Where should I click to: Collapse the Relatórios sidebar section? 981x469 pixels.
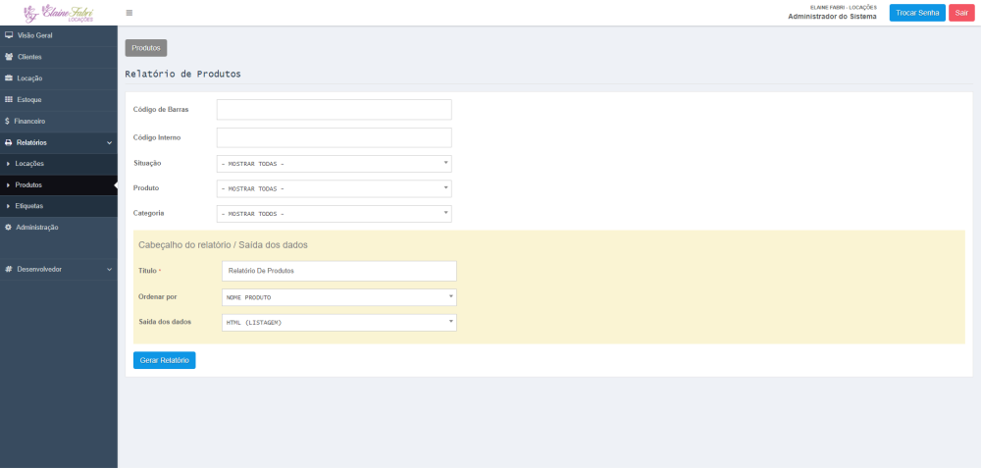(109, 143)
